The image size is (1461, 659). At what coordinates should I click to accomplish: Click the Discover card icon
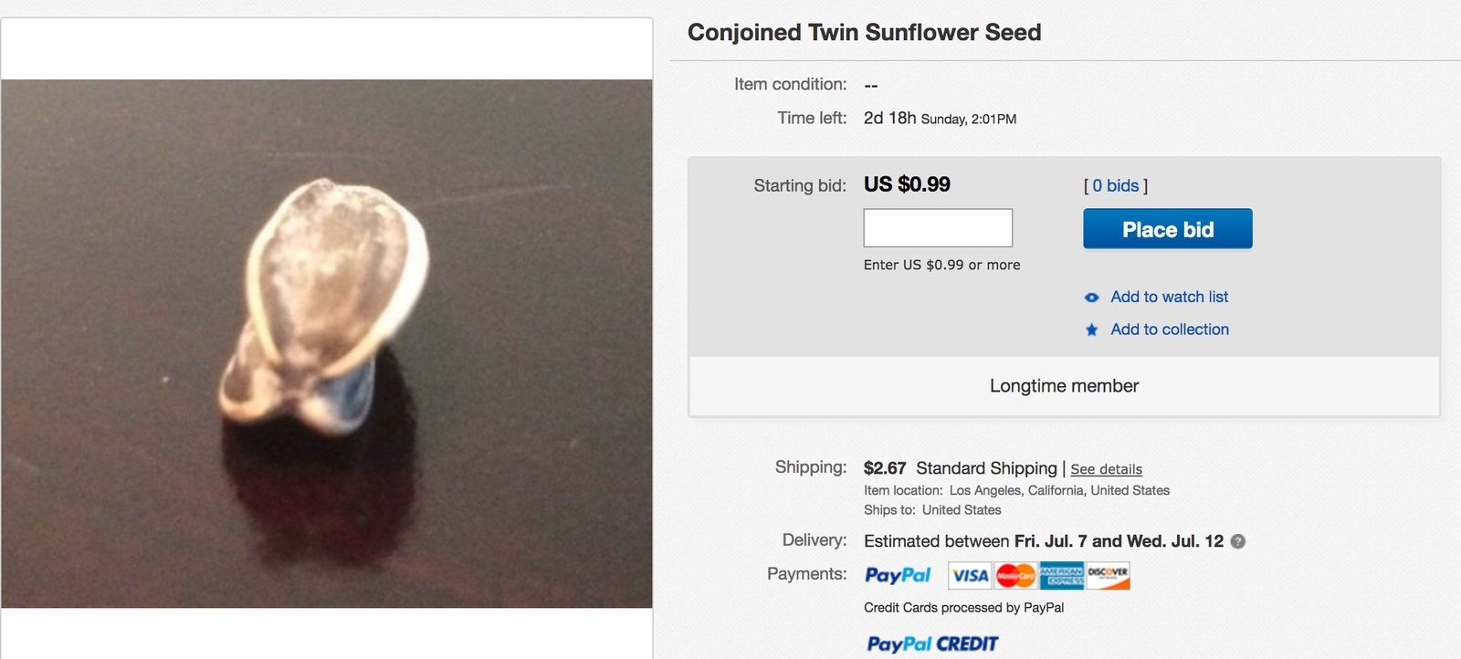[x=1108, y=576]
